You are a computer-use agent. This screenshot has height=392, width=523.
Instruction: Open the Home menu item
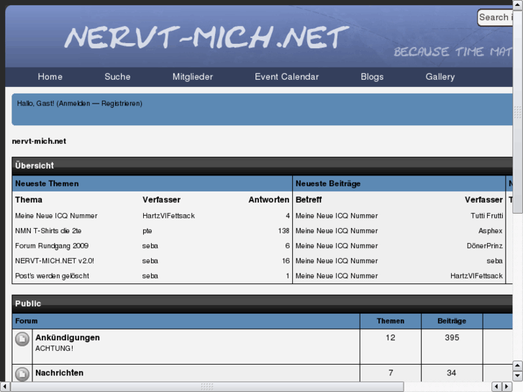50,77
